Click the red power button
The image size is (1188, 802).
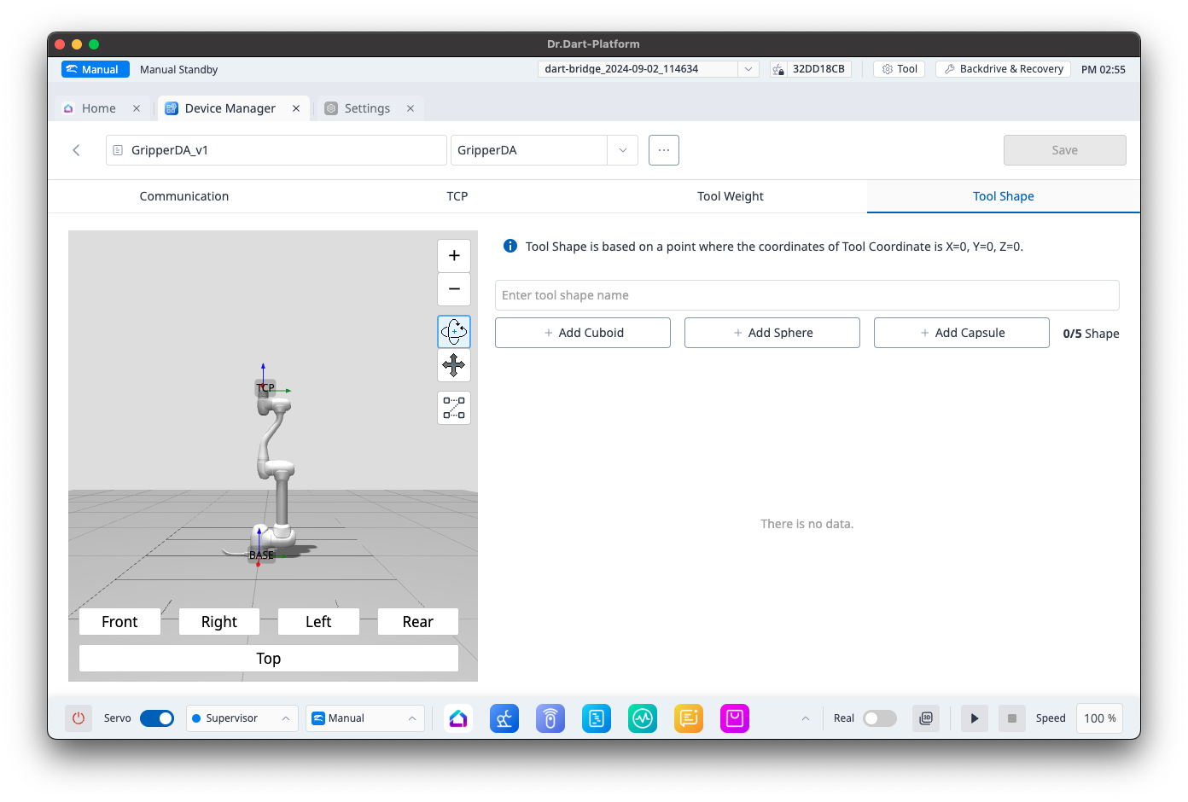79,718
